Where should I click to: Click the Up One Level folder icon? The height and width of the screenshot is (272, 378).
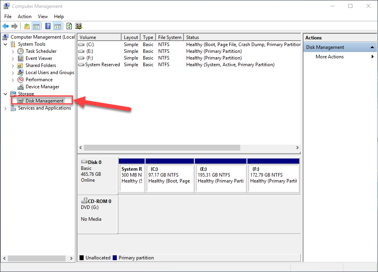tap(26, 26)
